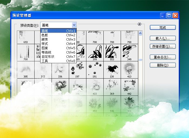
Task: Click the 完成 button
Action: point(163,27)
